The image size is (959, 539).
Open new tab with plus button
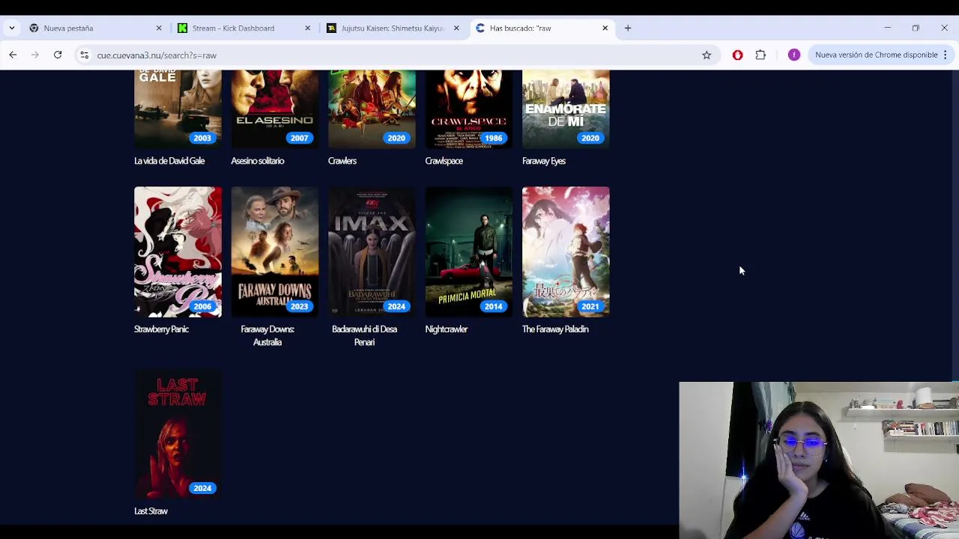(628, 28)
